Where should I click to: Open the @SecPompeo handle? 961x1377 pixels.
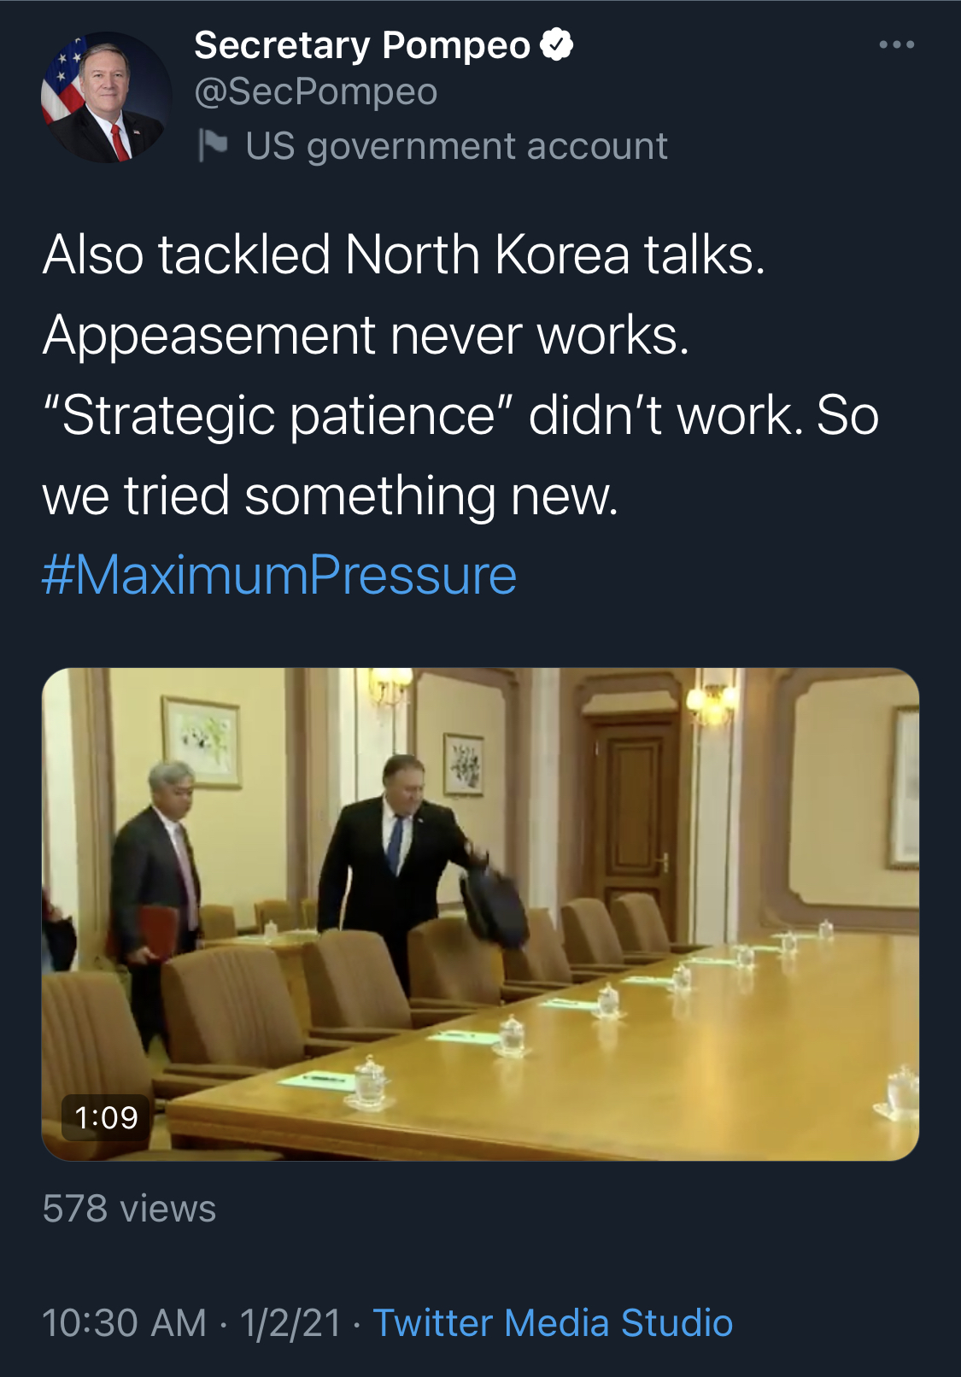(316, 92)
